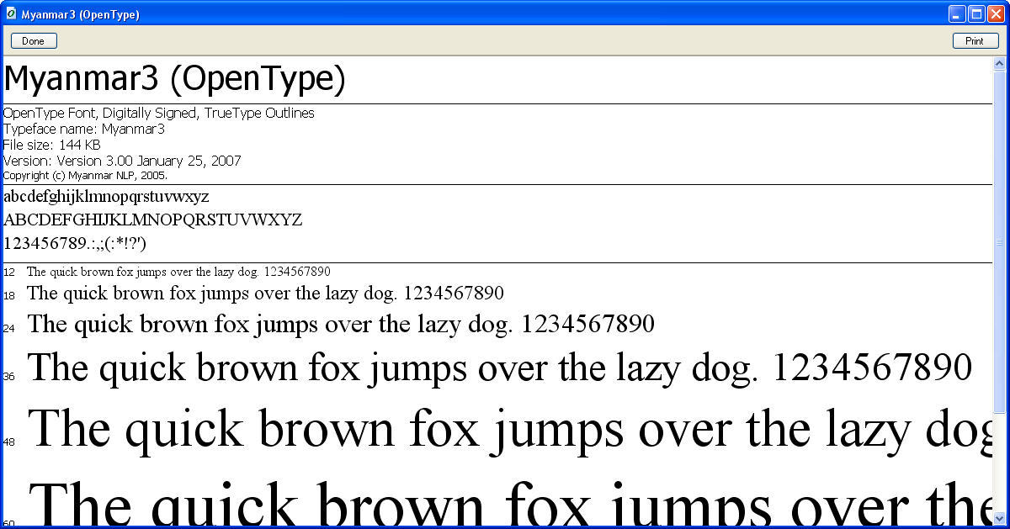This screenshot has width=1010, height=529.
Task: Click the File size: 144 KB text
Action: (x=52, y=145)
